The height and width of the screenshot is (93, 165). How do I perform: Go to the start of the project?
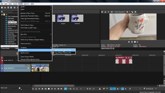tap(52, 89)
